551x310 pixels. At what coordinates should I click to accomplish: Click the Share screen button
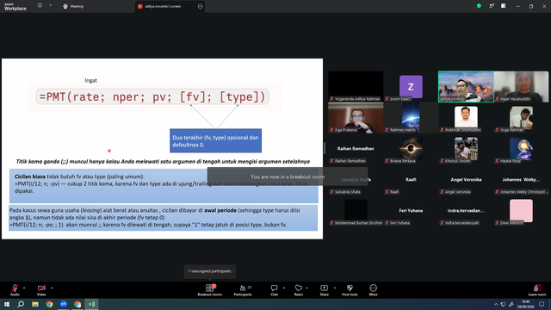[x=324, y=290]
